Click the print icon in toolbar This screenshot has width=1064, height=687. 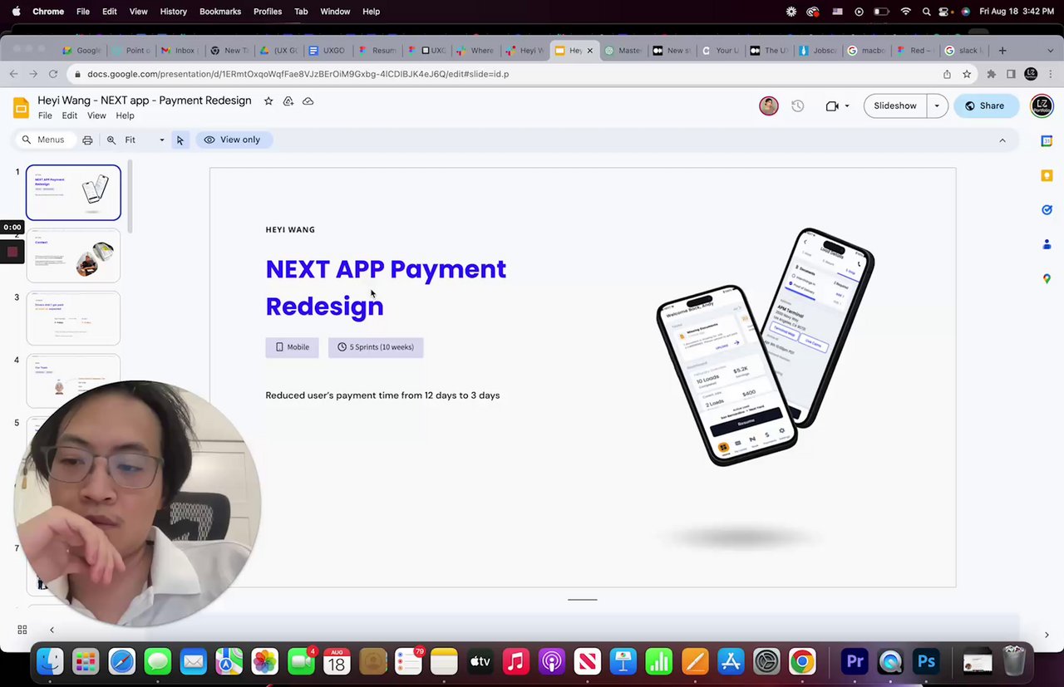(87, 140)
